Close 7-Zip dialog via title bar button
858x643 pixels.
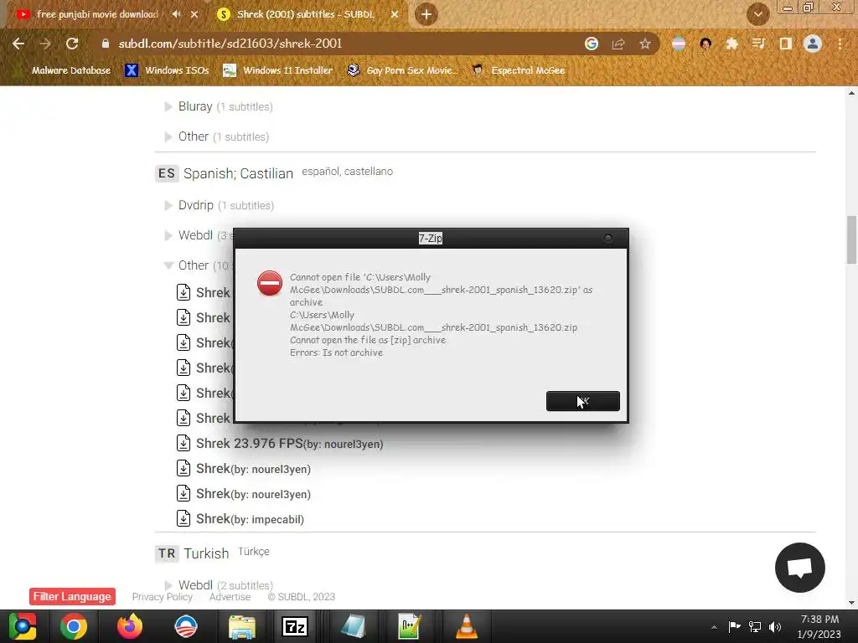coord(607,239)
